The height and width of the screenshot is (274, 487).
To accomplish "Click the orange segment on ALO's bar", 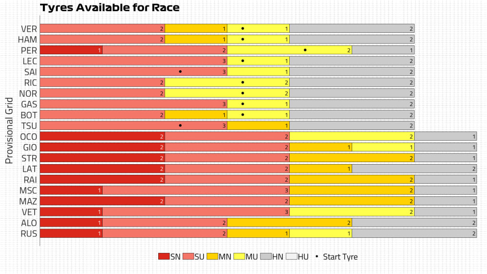I will click(290, 222).
